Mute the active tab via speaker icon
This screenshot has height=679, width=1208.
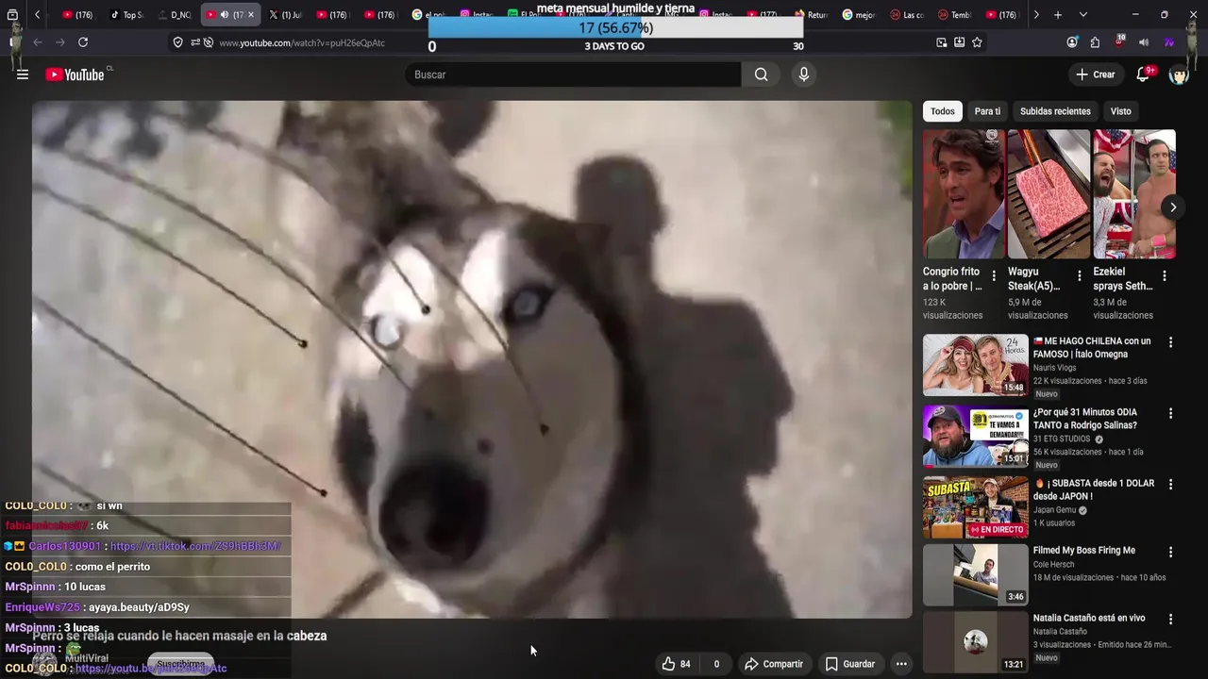pos(225,15)
